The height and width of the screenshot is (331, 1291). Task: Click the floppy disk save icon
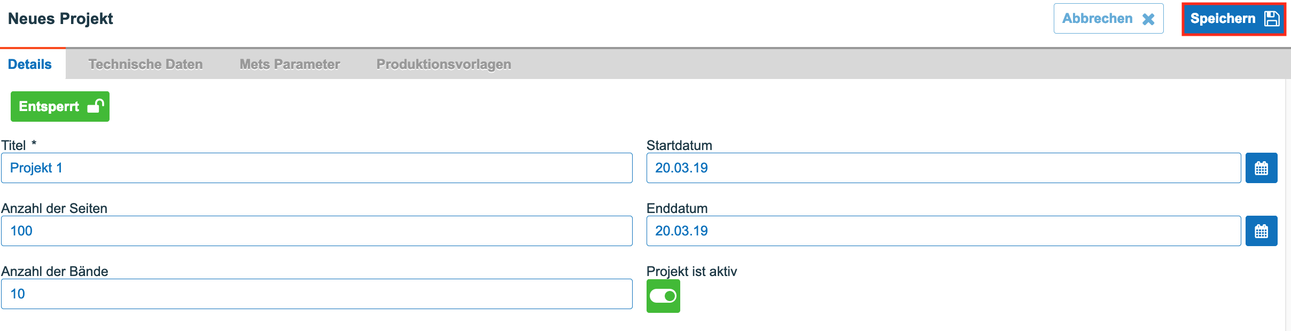click(x=1272, y=19)
